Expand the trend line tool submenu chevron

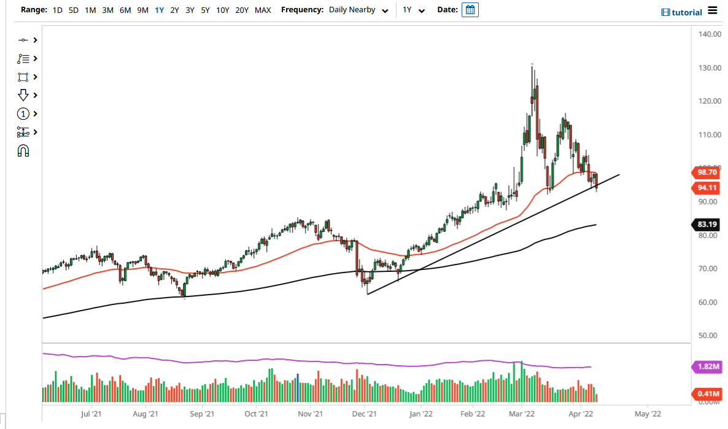[x=34, y=40]
